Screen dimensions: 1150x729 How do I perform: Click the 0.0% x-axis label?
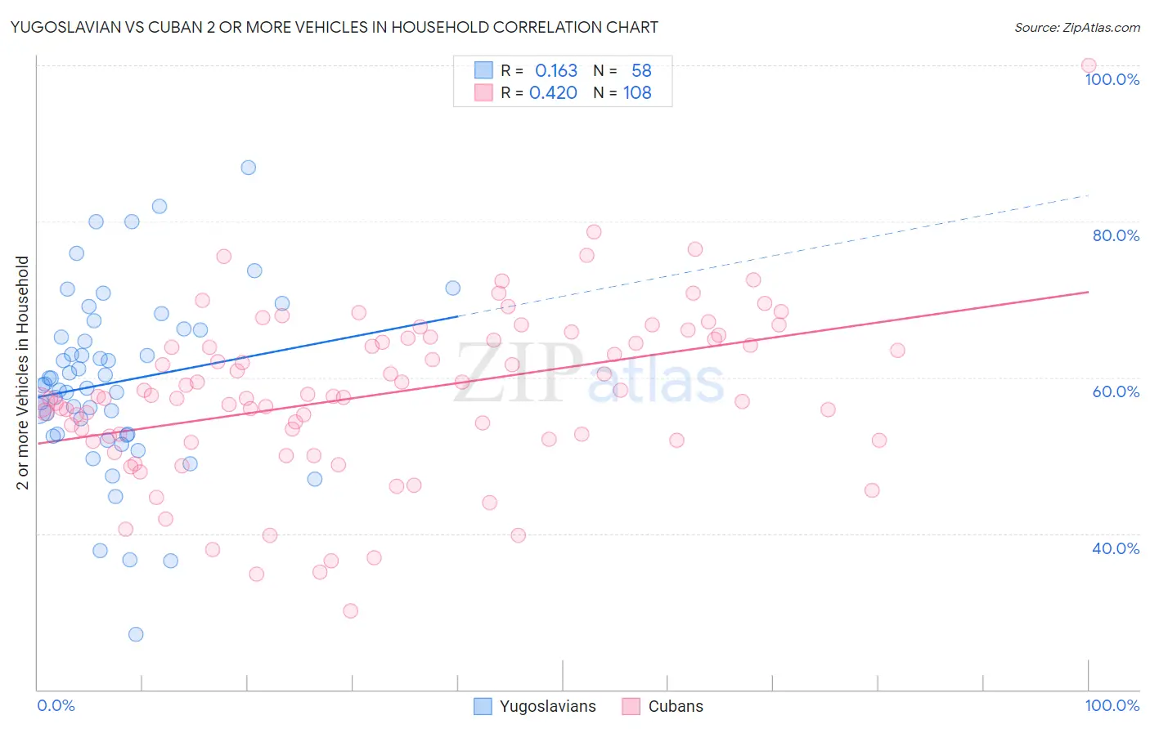(56, 705)
